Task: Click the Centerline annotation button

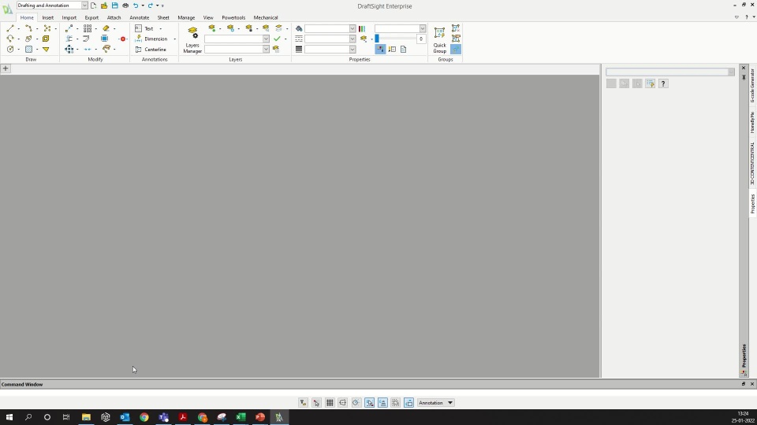Action: [151, 49]
